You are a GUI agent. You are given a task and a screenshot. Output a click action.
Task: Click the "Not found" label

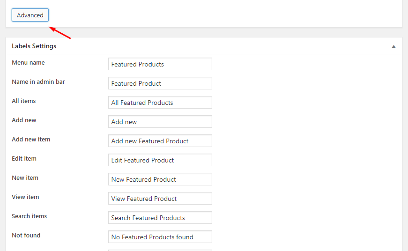tap(26, 236)
